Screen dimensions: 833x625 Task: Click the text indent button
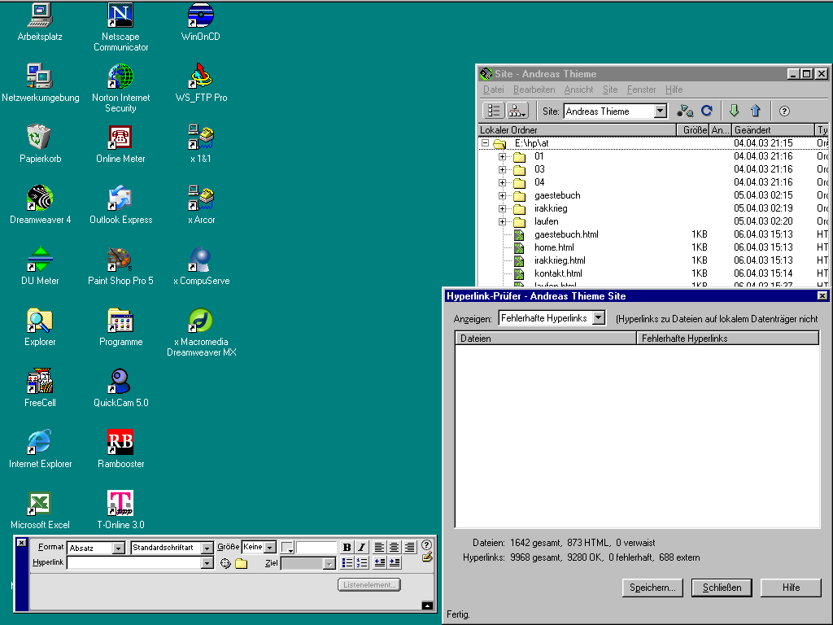click(395, 562)
